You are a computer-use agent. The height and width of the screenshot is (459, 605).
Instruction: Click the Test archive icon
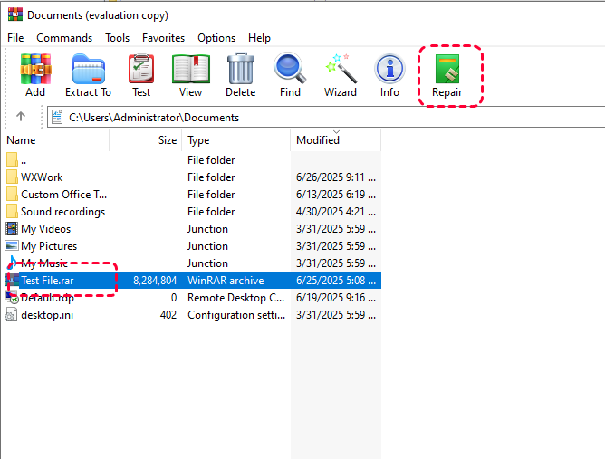[141, 70]
